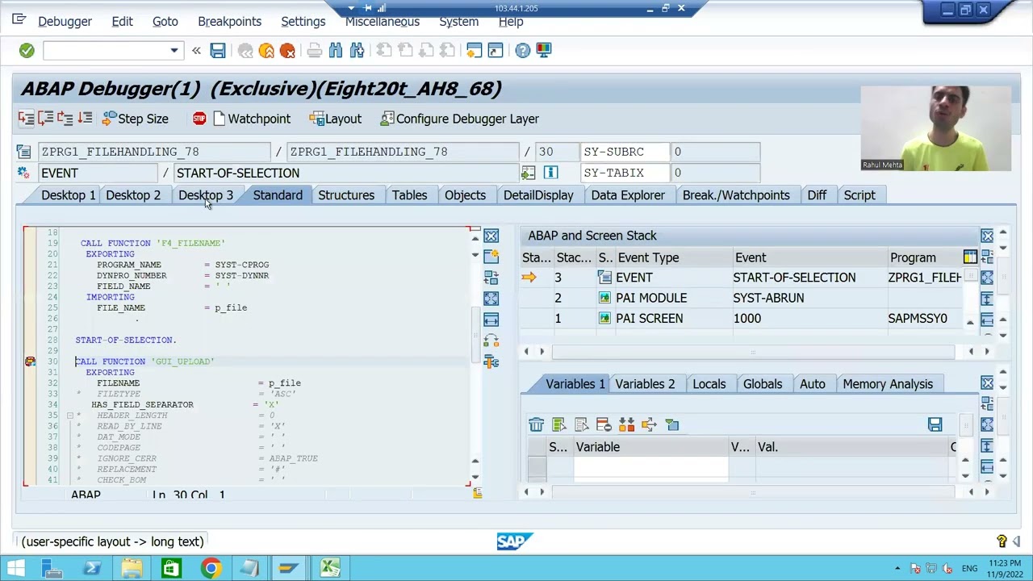Screen dimensions: 1033x581
Task: Open the Break./Watchpoints tab
Action: coord(736,195)
